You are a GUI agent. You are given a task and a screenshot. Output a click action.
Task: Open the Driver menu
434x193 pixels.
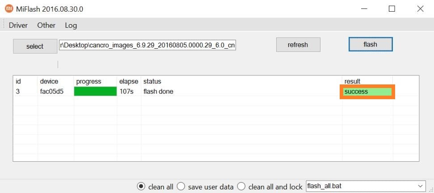18,25
